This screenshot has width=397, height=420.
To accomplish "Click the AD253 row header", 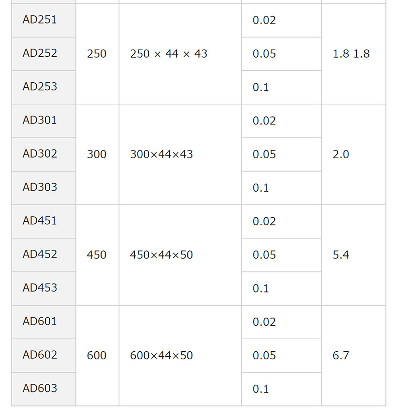I will 40,87.
